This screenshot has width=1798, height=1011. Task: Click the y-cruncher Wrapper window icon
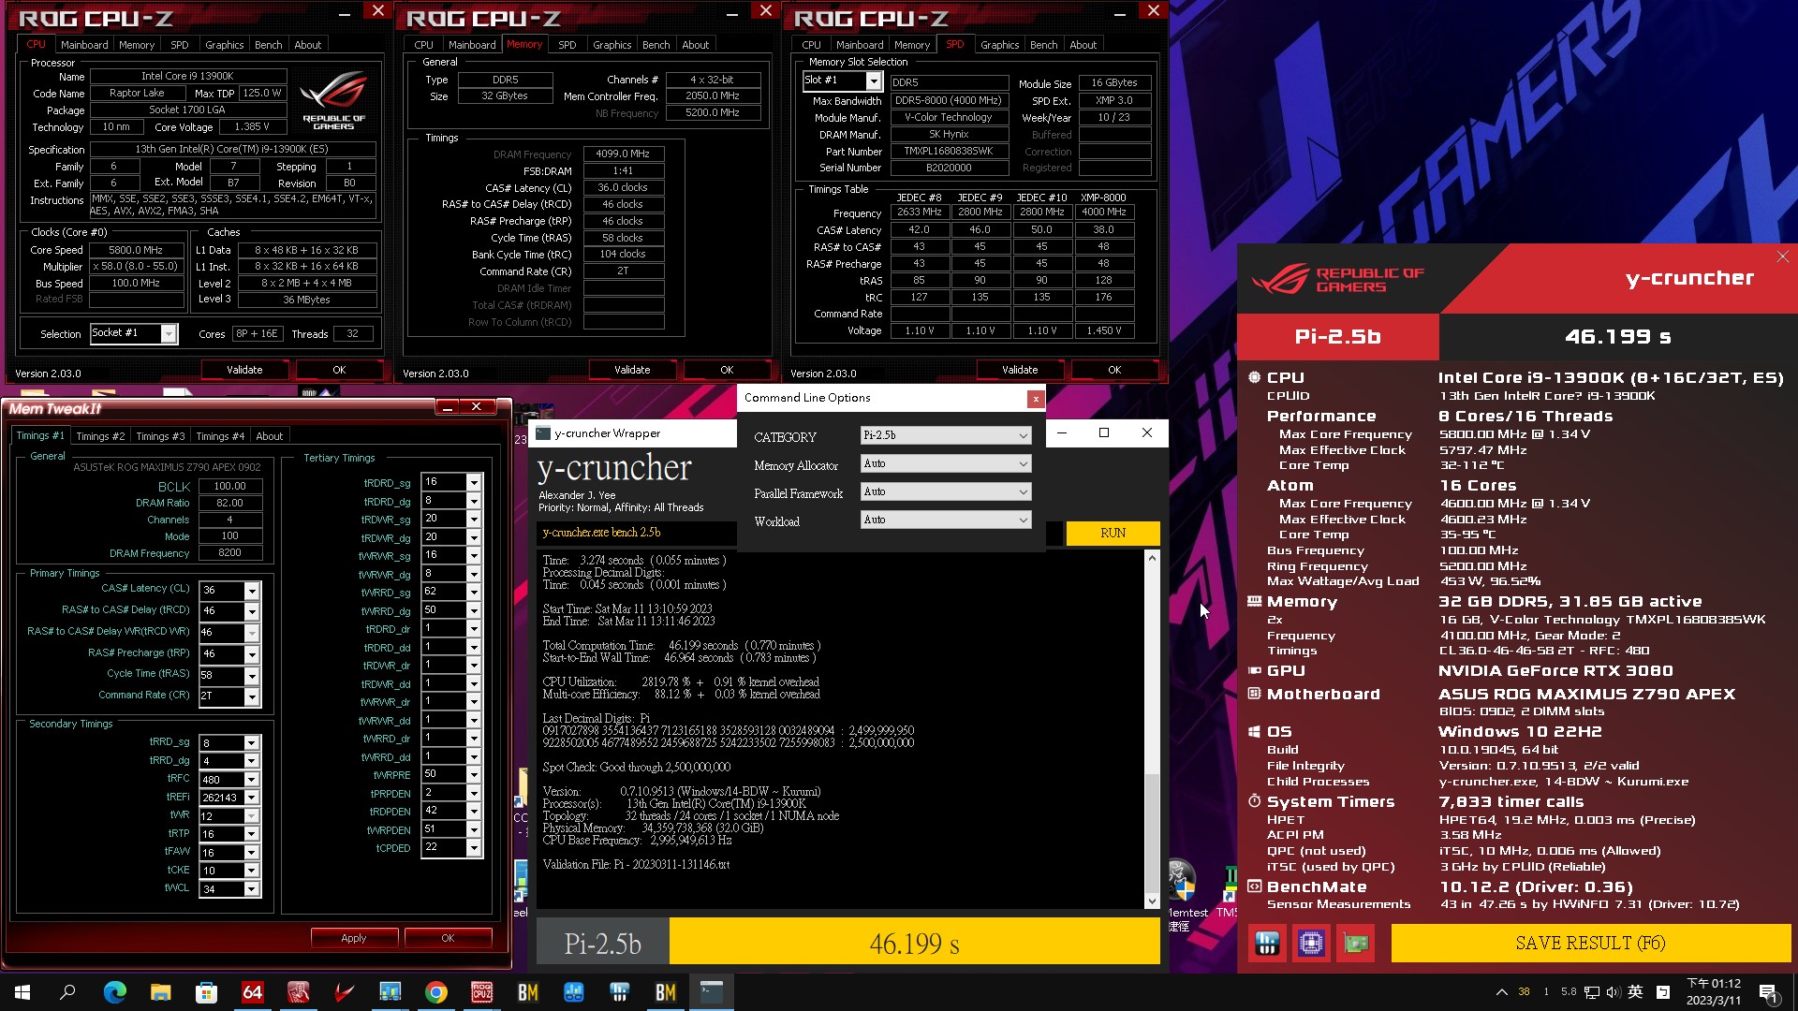pos(543,433)
